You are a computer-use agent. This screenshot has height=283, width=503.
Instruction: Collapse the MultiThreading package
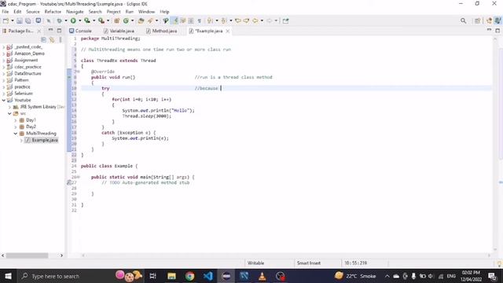coord(16,134)
